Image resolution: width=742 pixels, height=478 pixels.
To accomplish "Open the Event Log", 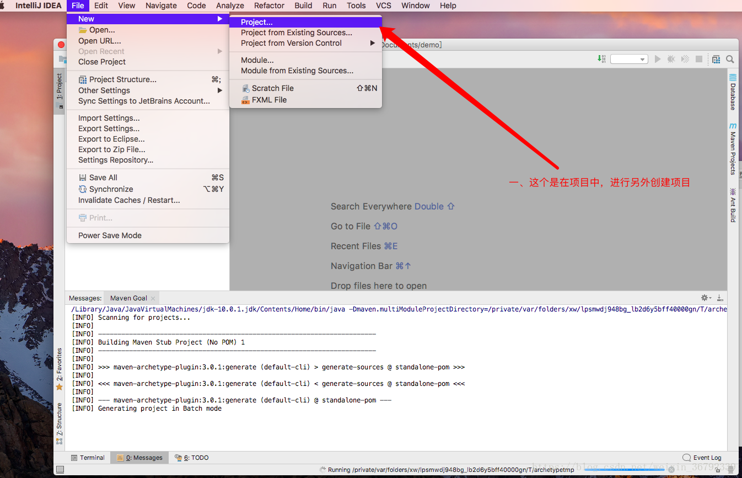I will (x=702, y=458).
